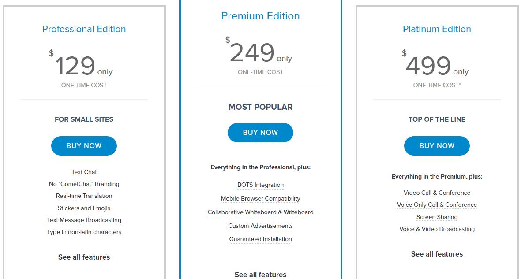This screenshot has width=521, height=279.
Task: Select Collaborative Whiteboard & Writeboard feature
Action: [x=260, y=212]
